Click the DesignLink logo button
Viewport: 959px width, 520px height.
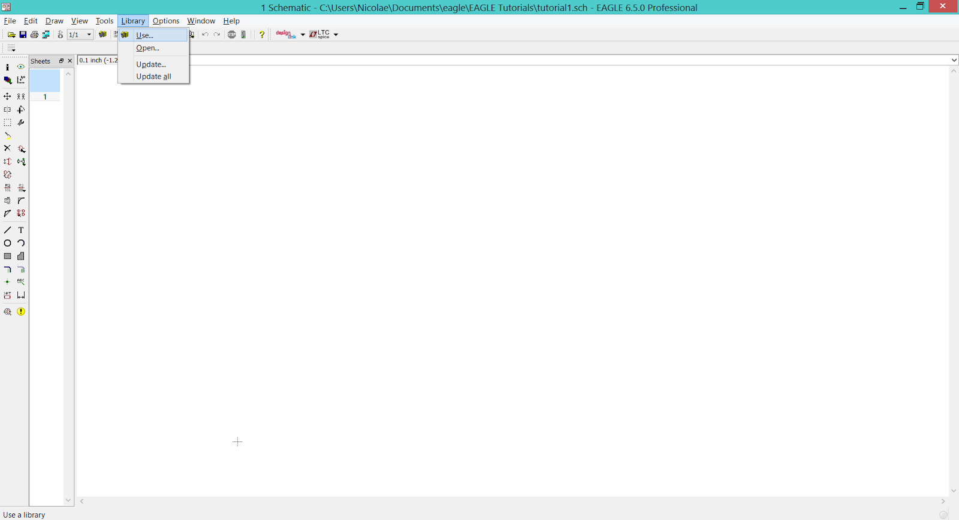click(286, 35)
